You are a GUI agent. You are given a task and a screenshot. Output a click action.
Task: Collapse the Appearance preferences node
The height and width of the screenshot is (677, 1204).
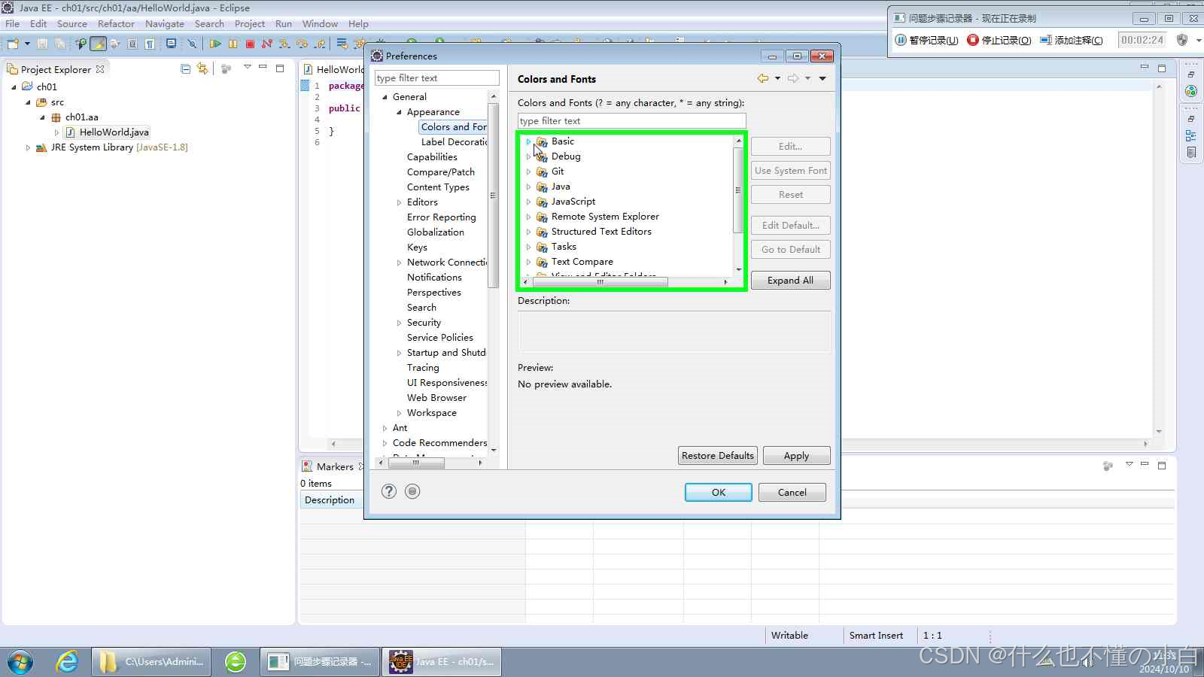tap(400, 112)
